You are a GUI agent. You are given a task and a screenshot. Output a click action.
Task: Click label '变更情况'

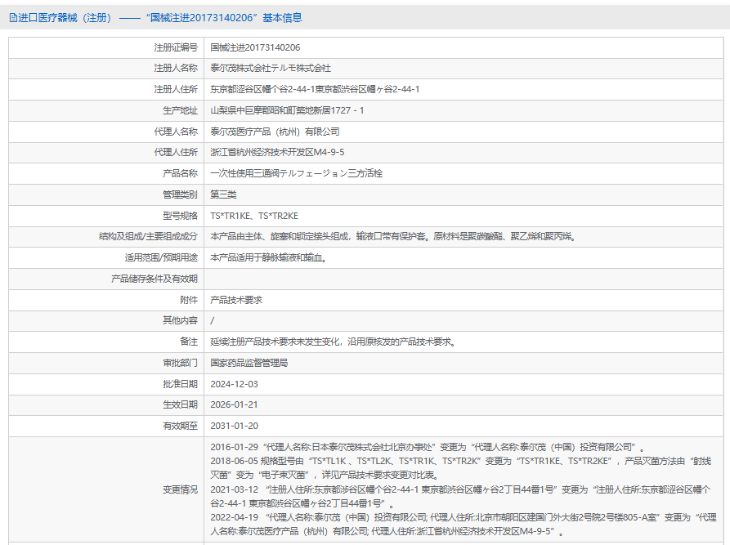point(180,489)
